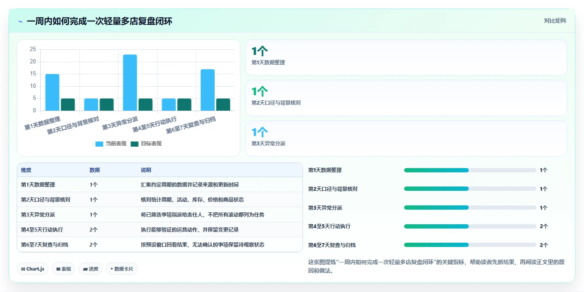Screen dimensions: 584x292
Task: Click the chart axis label 第3天异常分派
Action: 120,123
